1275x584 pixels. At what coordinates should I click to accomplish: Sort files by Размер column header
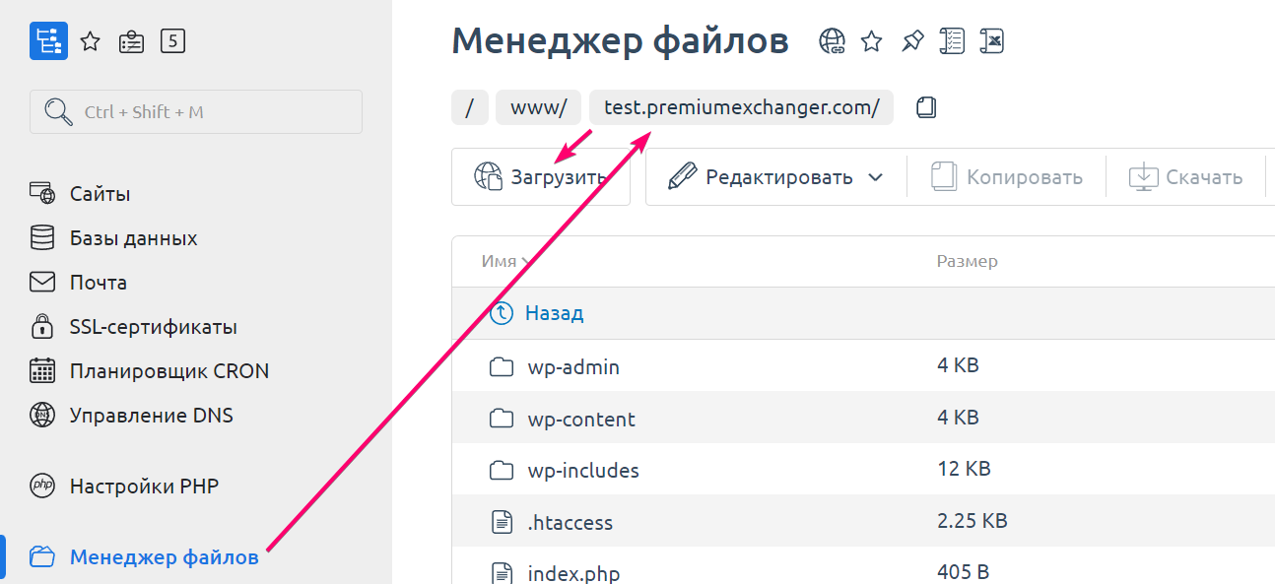click(967, 262)
